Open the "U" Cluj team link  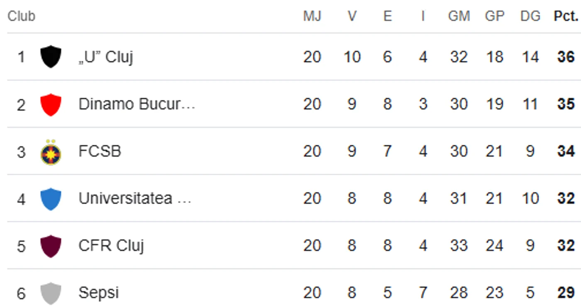(x=106, y=57)
